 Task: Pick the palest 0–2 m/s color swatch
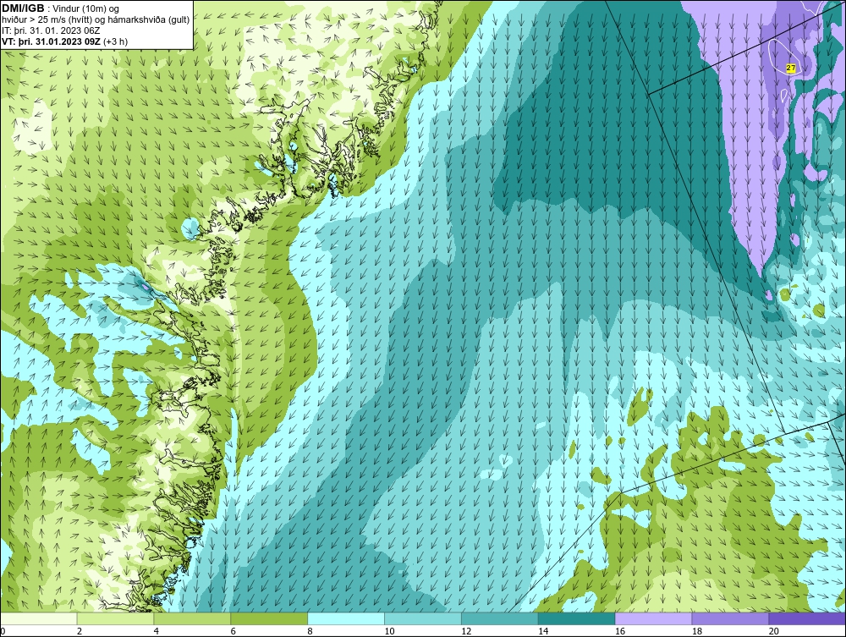point(39,618)
